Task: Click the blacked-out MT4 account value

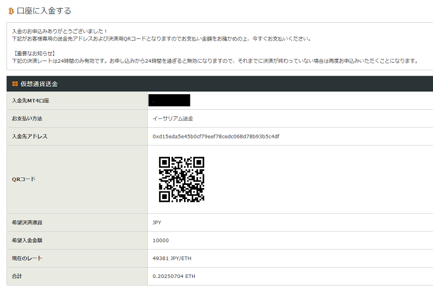Action: pyautogui.click(x=169, y=100)
